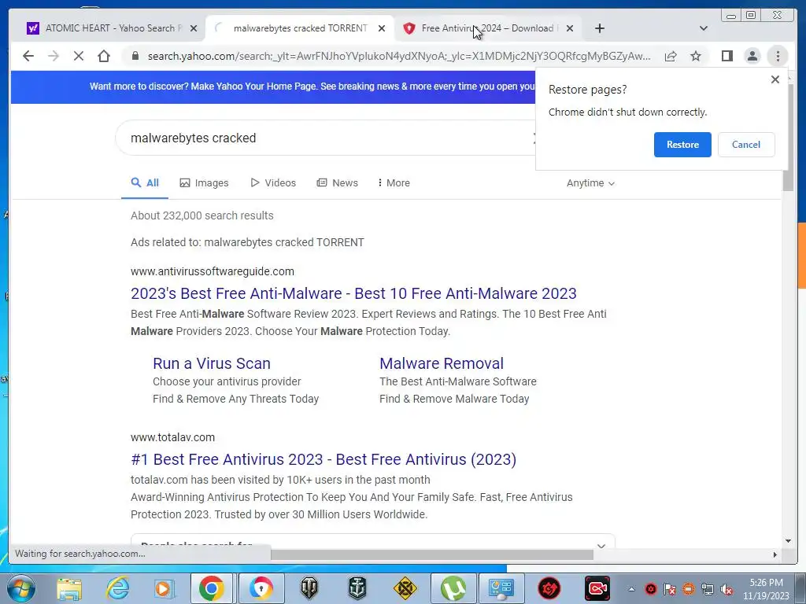
Task: Switch to Videos results
Action: click(x=273, y=182)
